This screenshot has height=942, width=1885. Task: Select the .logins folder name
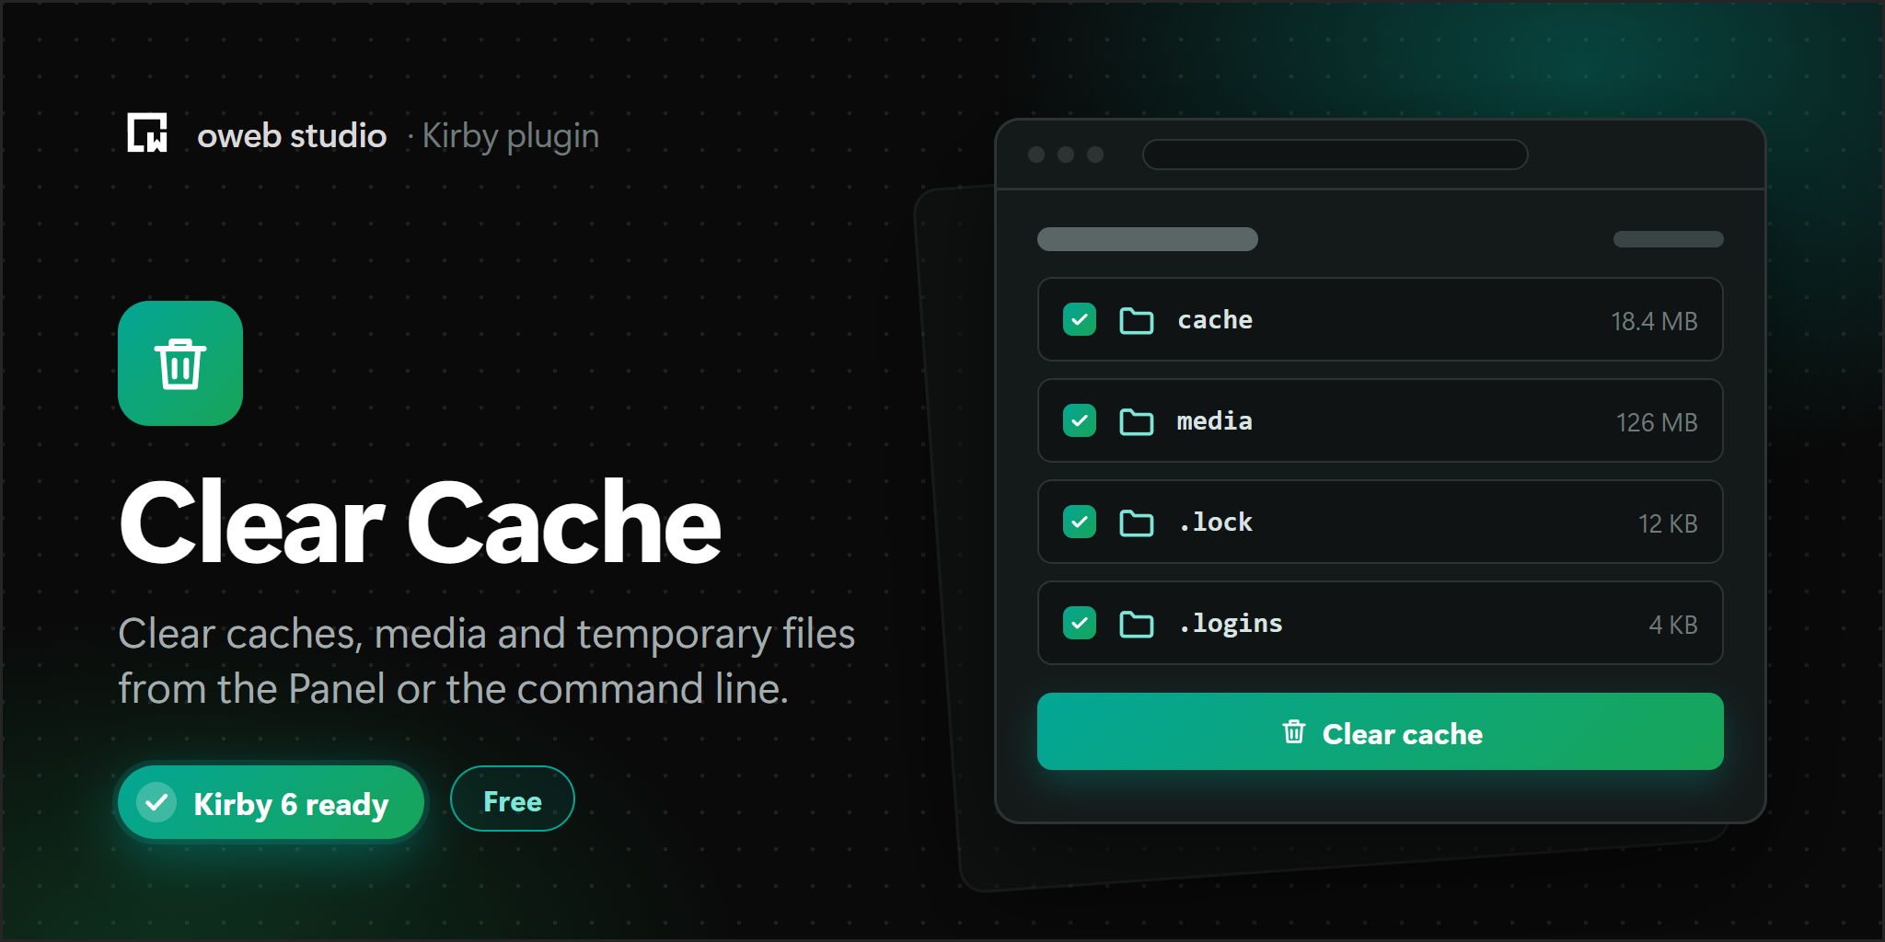pos(1232,624)
